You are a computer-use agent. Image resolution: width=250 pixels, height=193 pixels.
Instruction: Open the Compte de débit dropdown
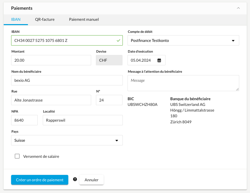[x=183, y=41]
